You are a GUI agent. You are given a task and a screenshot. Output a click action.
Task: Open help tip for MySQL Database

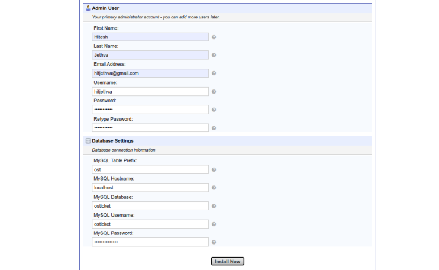(214, 206)
